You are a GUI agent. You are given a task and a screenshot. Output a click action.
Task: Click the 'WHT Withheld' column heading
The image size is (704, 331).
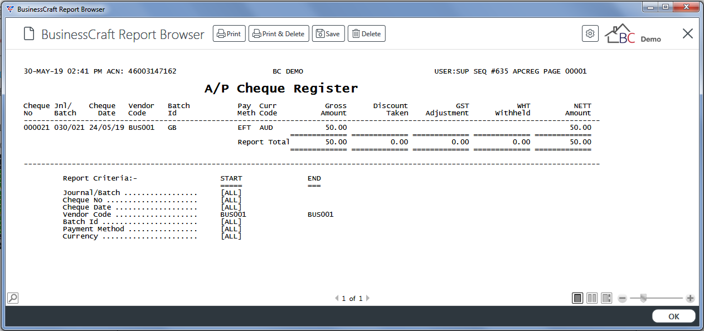click(x=513, y=109)
